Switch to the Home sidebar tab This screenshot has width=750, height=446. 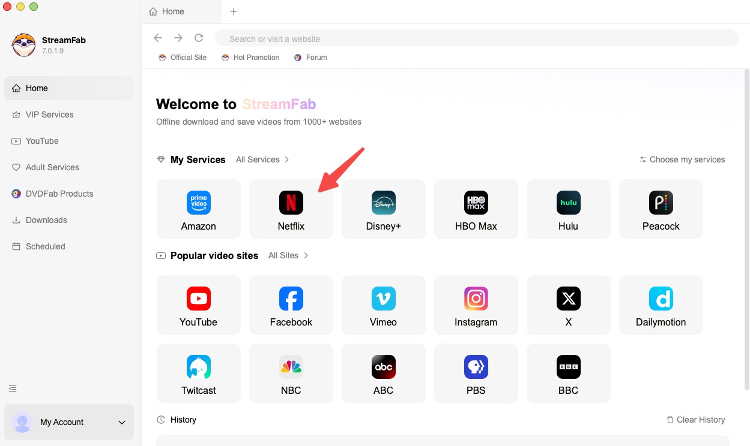(x=38, y=88)
